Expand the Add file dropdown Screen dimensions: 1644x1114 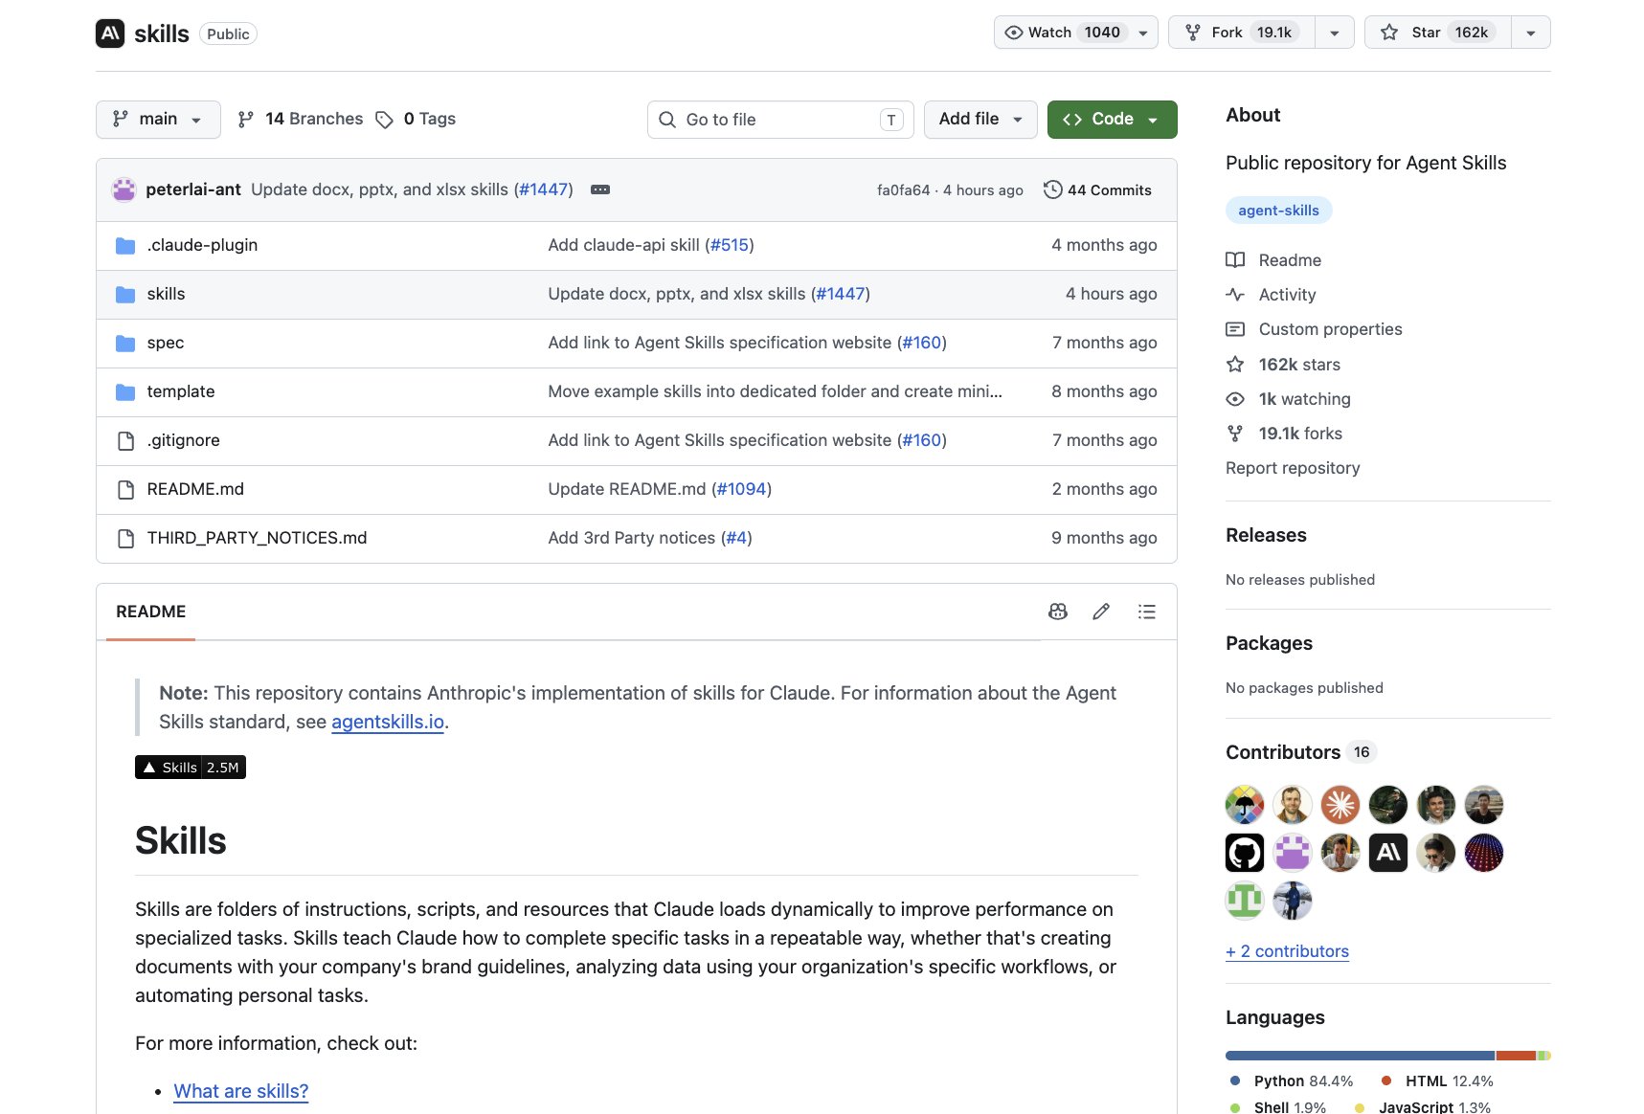click(x=980, y=120)
